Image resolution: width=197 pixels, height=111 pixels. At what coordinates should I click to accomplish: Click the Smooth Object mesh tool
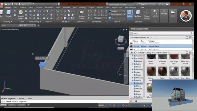pyautogui.click(x=21, y=14)
